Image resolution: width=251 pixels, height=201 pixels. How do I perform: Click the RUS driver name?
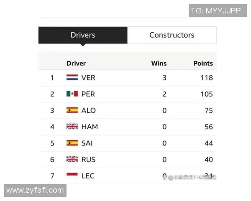coord(88,159)
